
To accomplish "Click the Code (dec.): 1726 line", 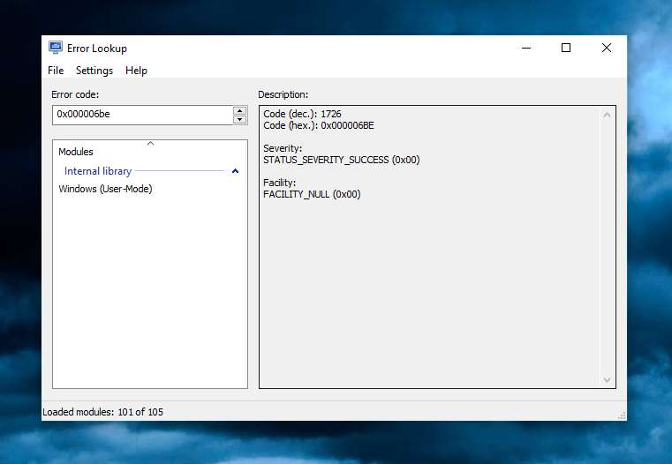I will tap(302, 114).
